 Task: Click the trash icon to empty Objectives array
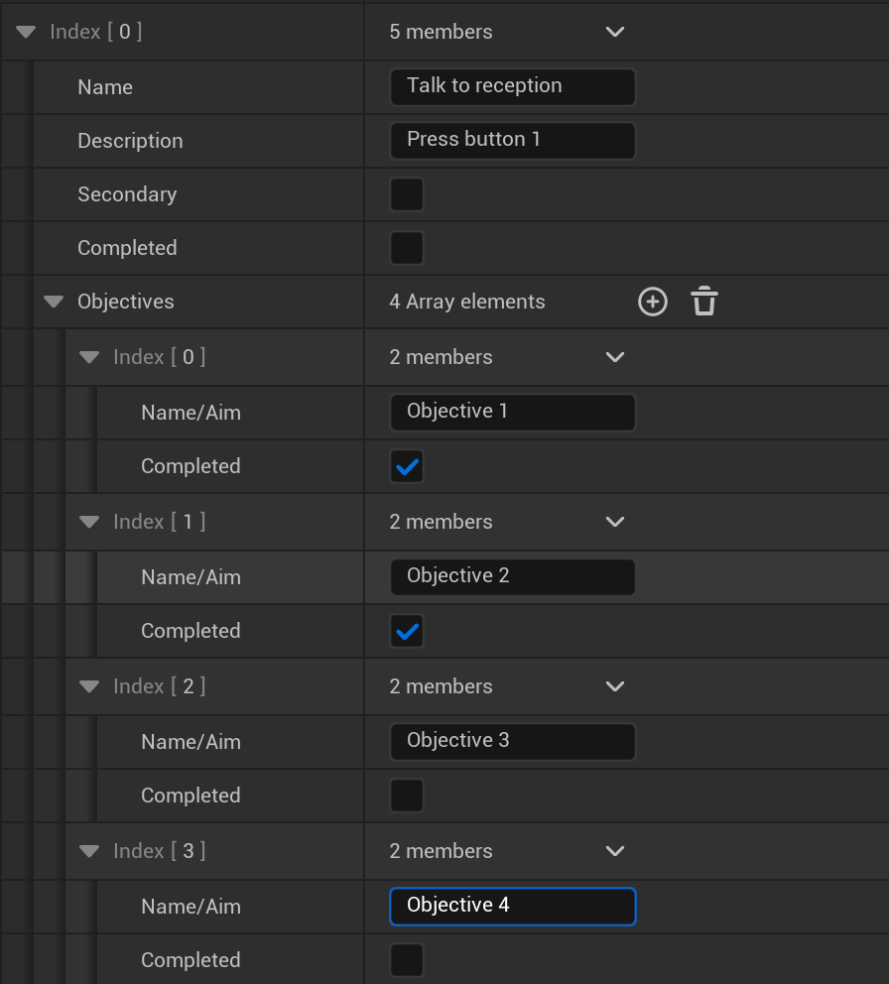(x=704, y=302)
